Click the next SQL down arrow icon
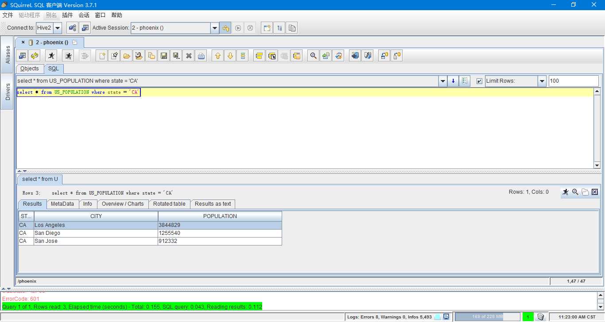The width and height of the screenshot is (605, 322). (230, 56)
